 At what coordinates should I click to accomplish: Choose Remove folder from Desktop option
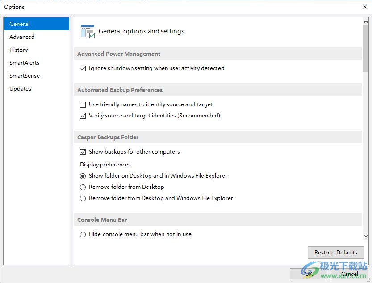[83, 187]
